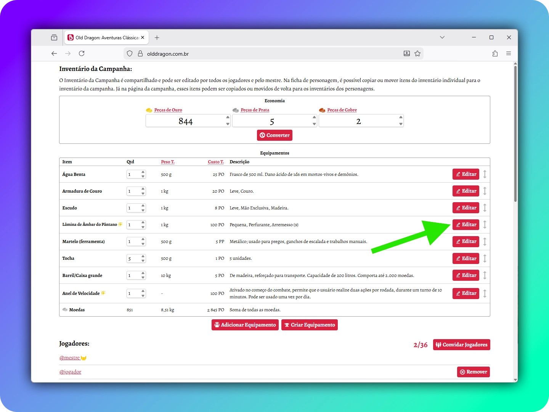Click Adicionar Equipamento button
This screenshot has height=412, width=549.
[x=245, y=325]
